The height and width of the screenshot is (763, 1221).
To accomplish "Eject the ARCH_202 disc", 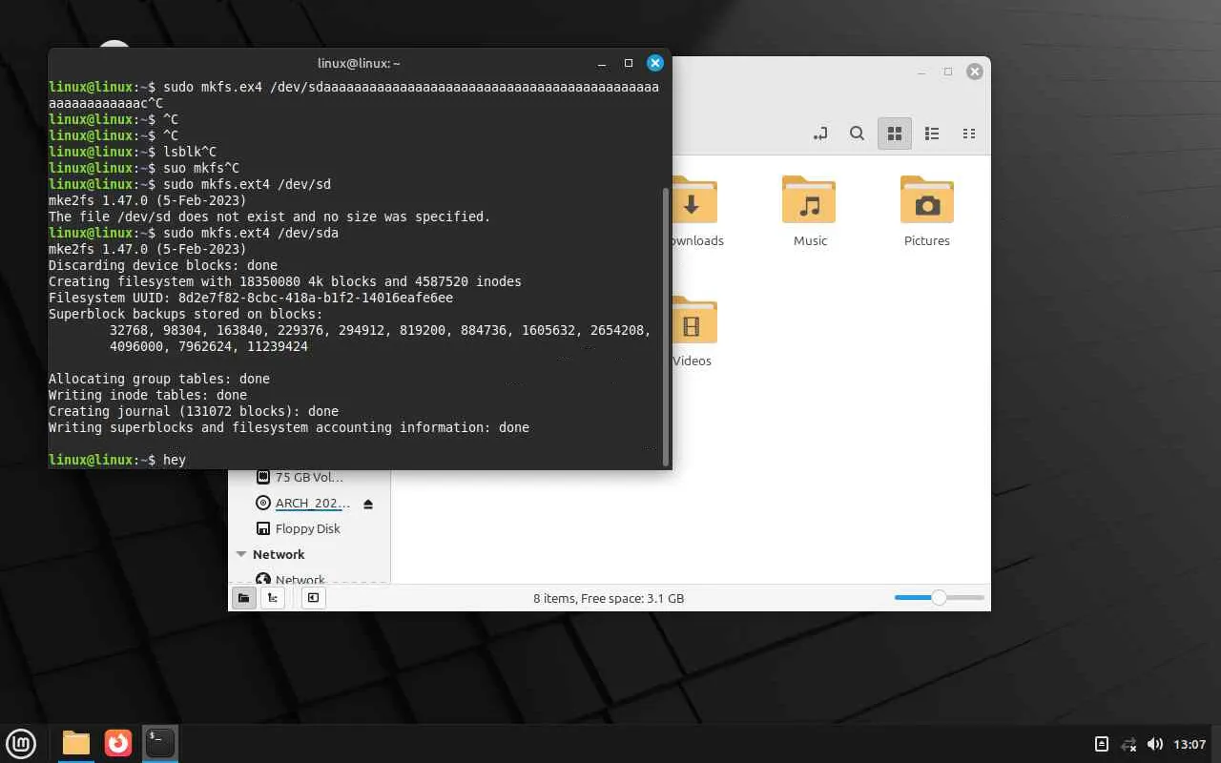I will 368,504.
